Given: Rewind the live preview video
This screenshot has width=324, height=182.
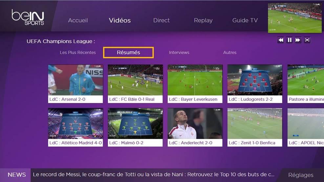Looking at the screenshot, I should (x=281, y=40).
